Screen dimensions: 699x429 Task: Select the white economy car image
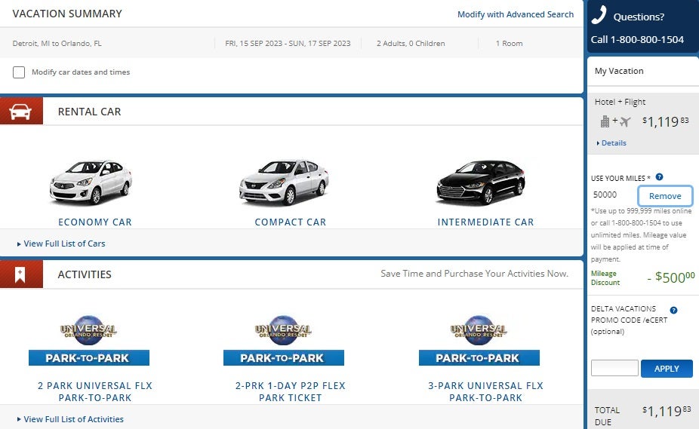coord(91,182)
